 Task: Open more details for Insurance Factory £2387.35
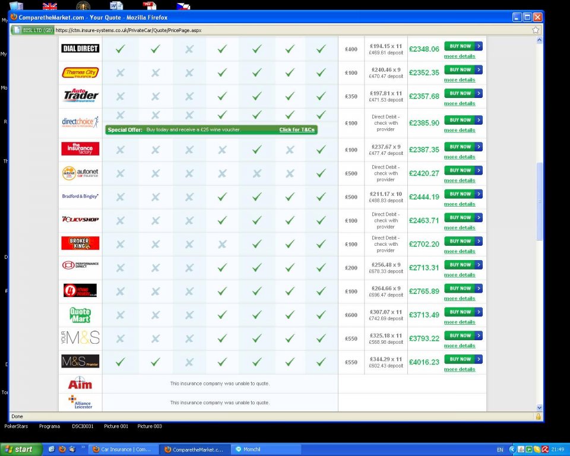point(460,157)
